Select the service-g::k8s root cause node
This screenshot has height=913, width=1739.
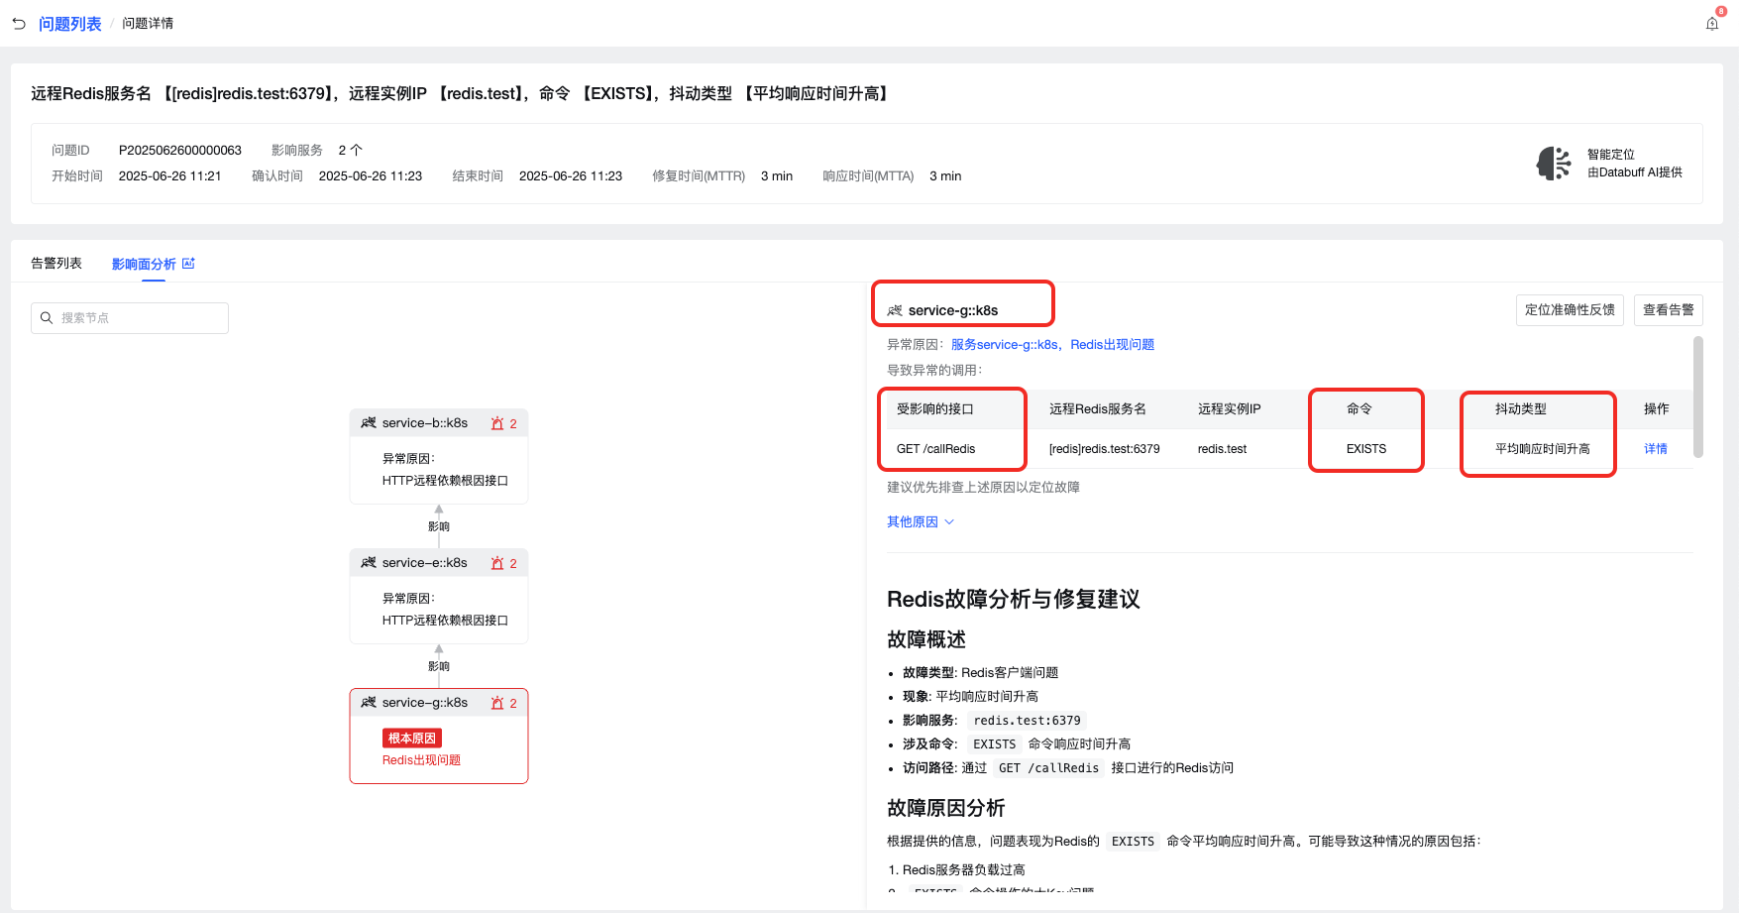pyautogui.click(x=439, y=736)
